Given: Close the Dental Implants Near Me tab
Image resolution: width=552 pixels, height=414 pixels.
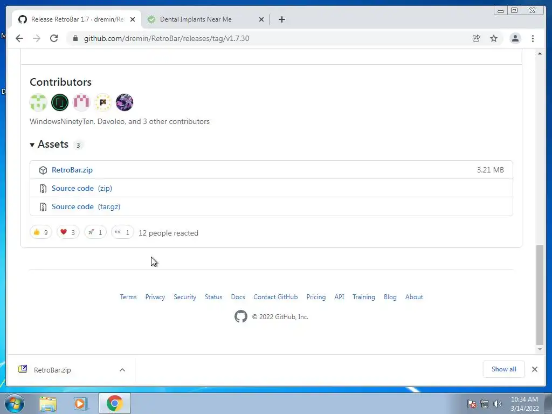Looking at the screenshot, I should pyautogui.click(x=261, y=20).
